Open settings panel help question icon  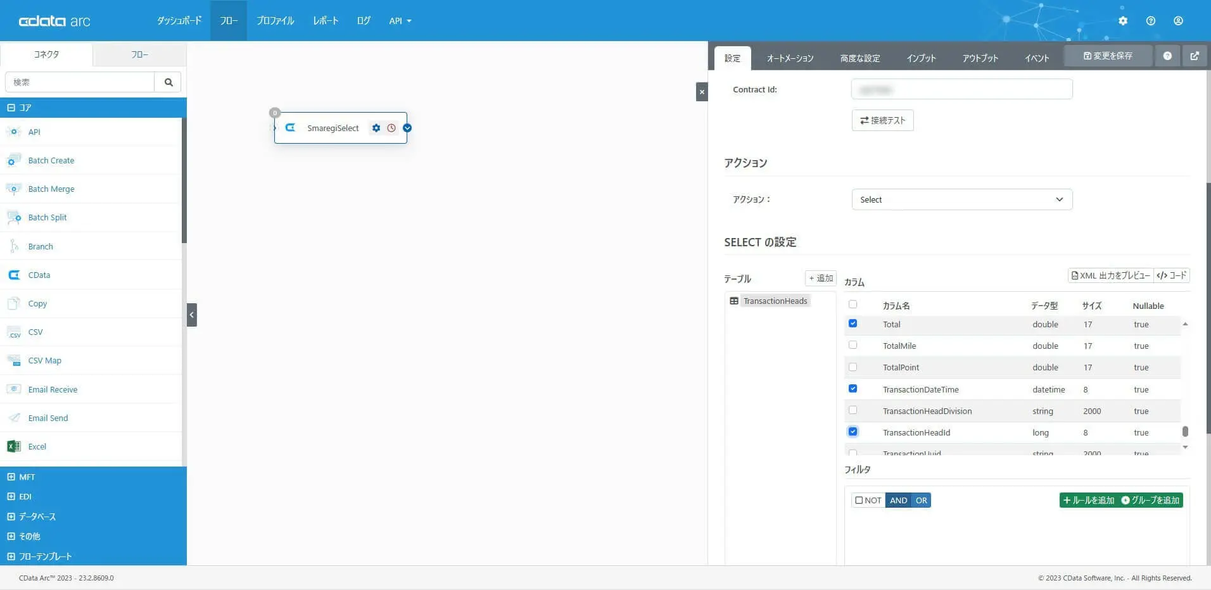1167,56
